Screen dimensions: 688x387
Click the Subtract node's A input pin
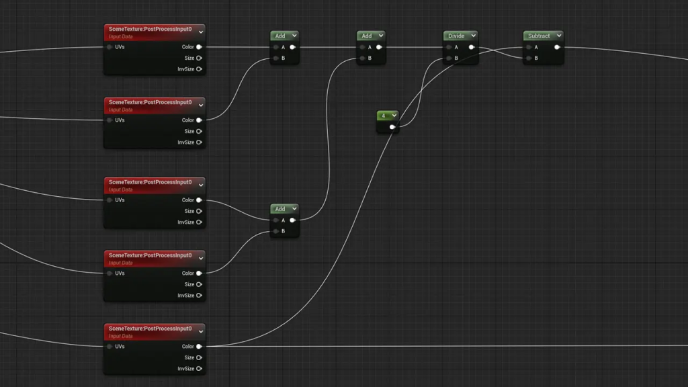(529, 47)
